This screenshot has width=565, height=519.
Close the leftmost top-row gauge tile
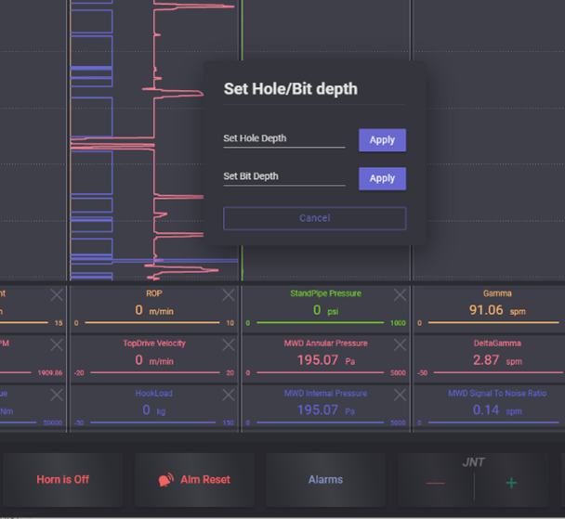pyautogui.click(x=57, y=295)
